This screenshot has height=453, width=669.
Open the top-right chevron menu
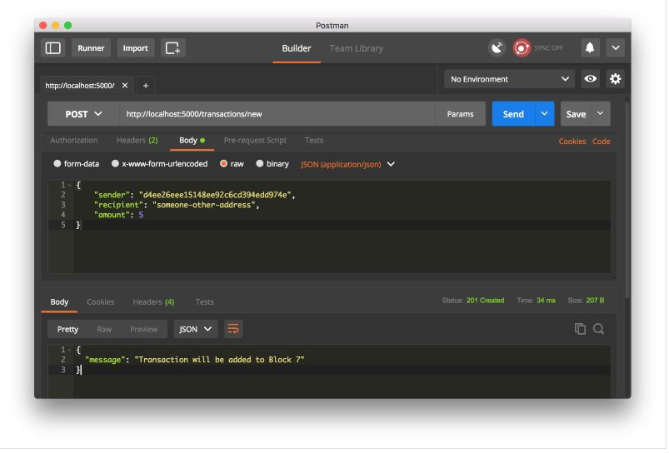coord(616,47)
